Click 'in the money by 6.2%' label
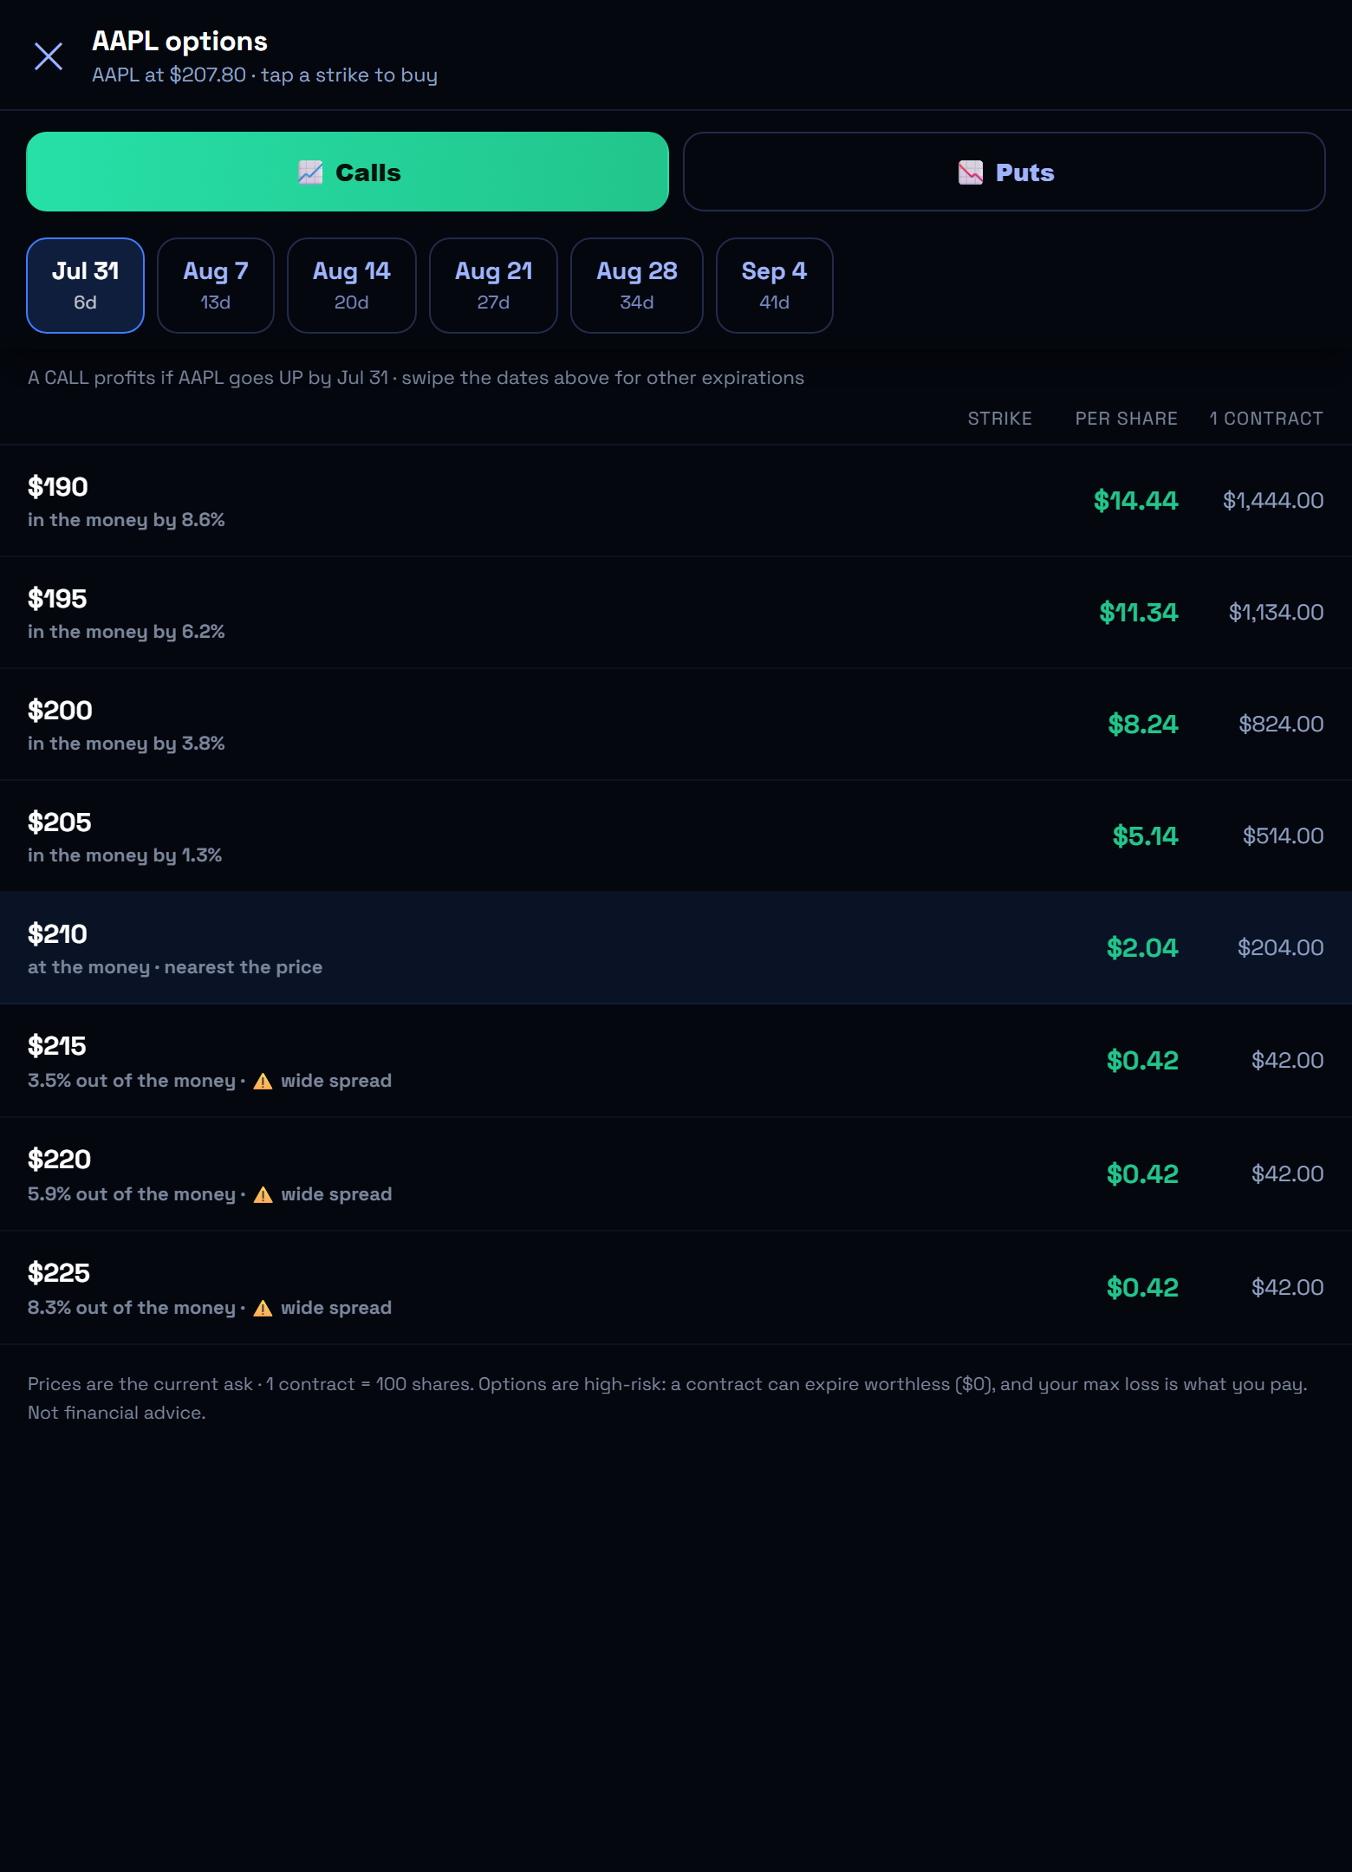Screen dimensions: 1352x1872 tap(127, 632)
